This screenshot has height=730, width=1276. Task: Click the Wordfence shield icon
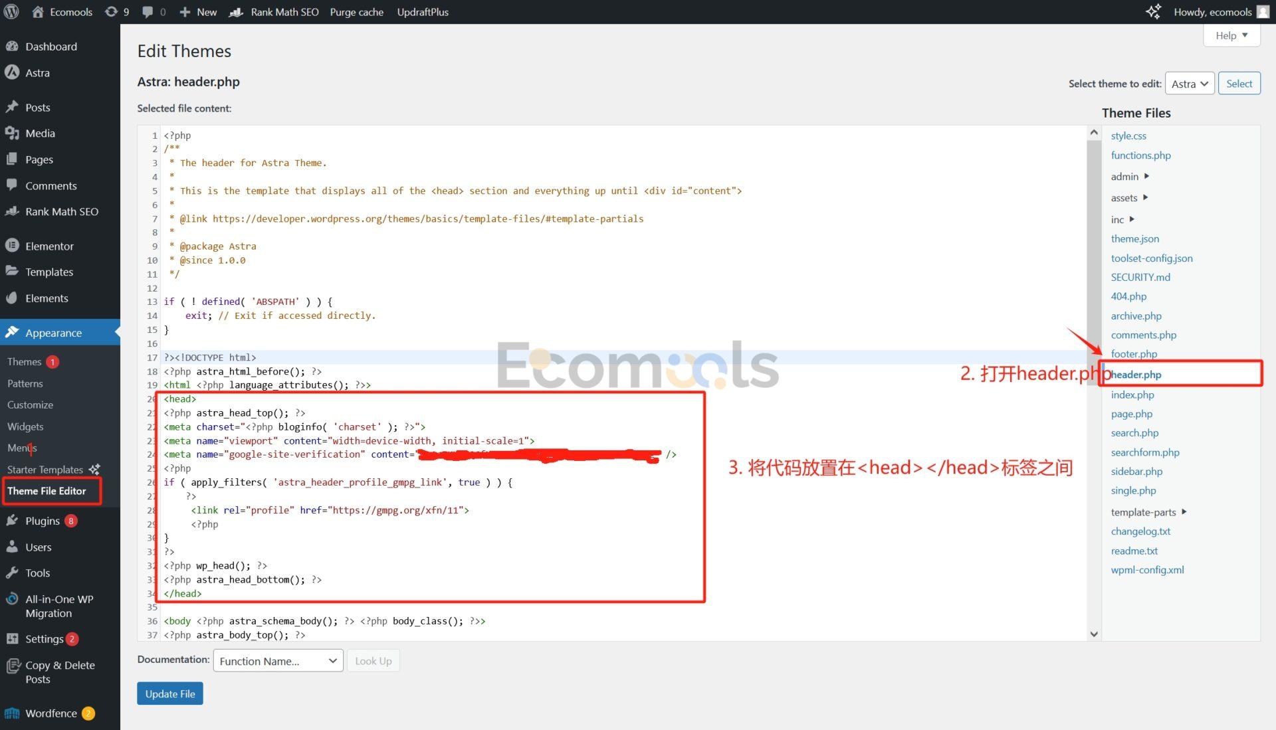pos(12,713)
